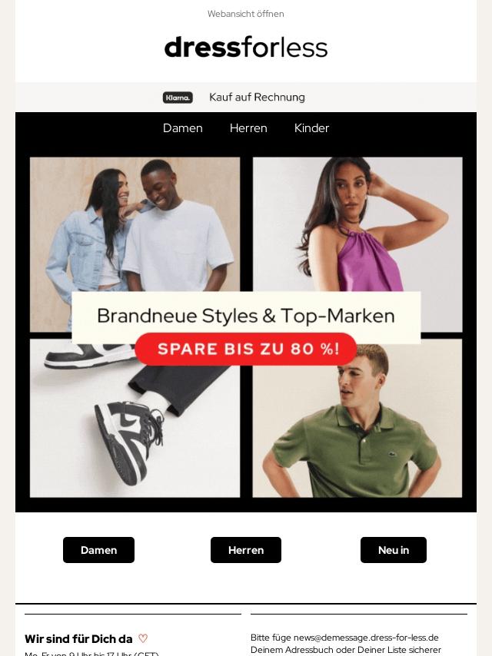
Task: Click the heart icon beside Wir sind für Dich da
Action: point(143,638)
